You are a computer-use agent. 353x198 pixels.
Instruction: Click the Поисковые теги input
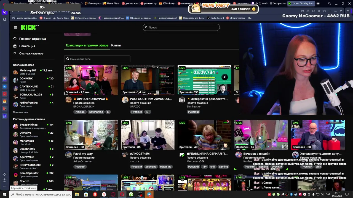97,59
